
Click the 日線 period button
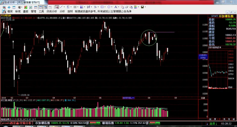tap(203, 98)
